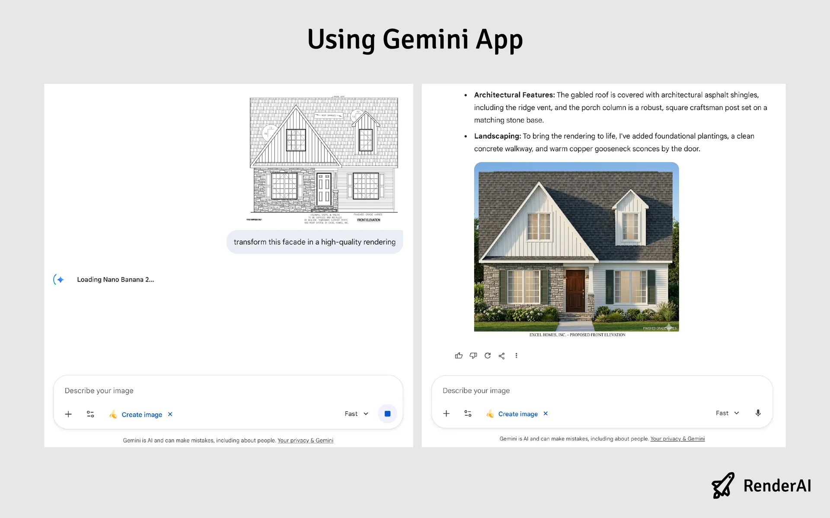The height and width of the screenshot is (518, 830).
Task: Open the tools settings icon in left prompt bar
Action: (x=90, y=414)
